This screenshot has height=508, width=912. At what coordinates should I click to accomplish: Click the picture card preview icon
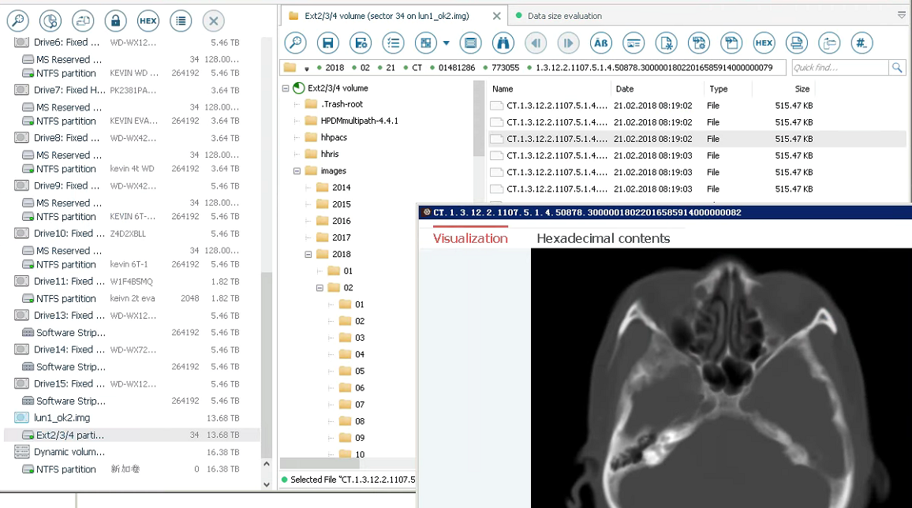[x=634, y=43]
